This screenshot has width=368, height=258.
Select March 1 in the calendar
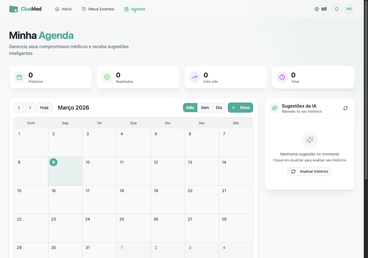coord(31,143)
